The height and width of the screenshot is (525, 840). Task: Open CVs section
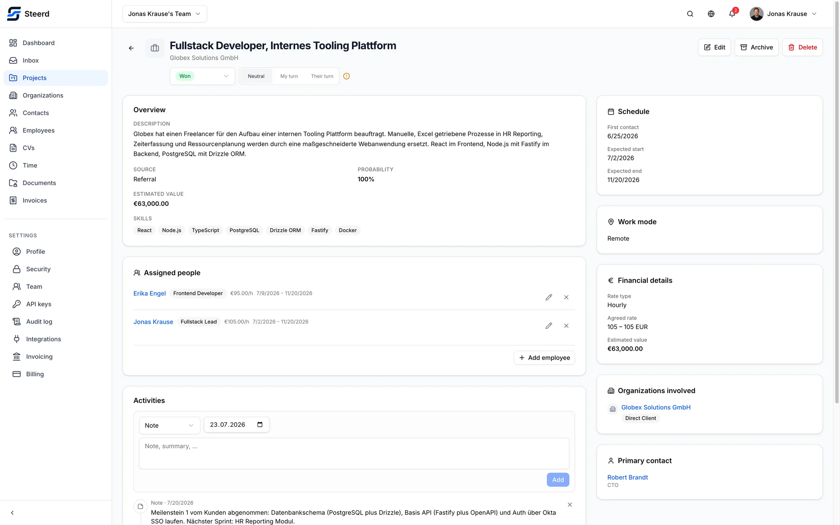click(x=55, y=148)
